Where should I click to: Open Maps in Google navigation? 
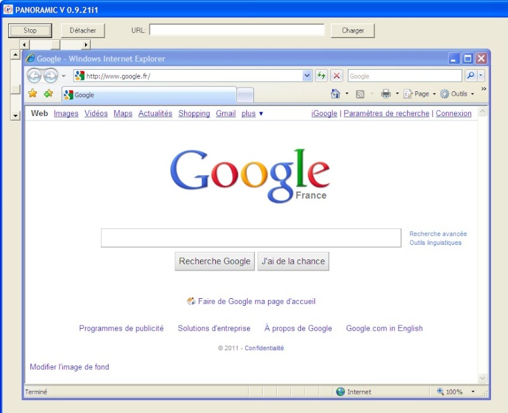(123, 114)
